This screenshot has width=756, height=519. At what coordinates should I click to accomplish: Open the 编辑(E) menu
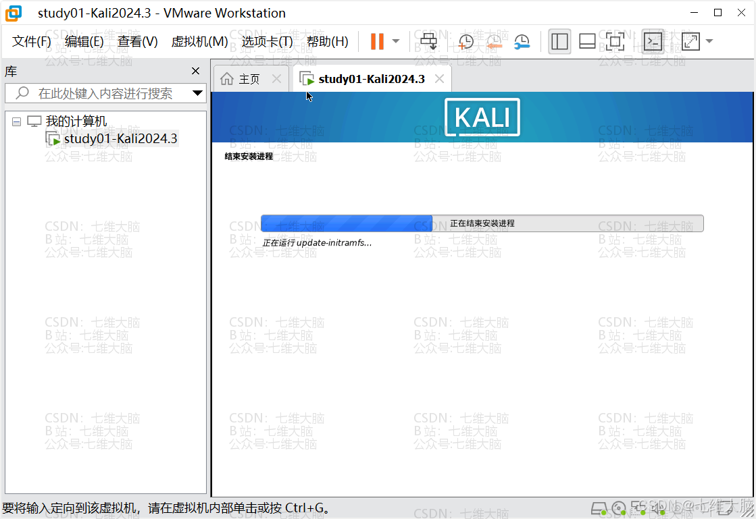[84, 42]
